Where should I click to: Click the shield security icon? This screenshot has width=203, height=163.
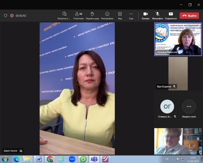6,16
